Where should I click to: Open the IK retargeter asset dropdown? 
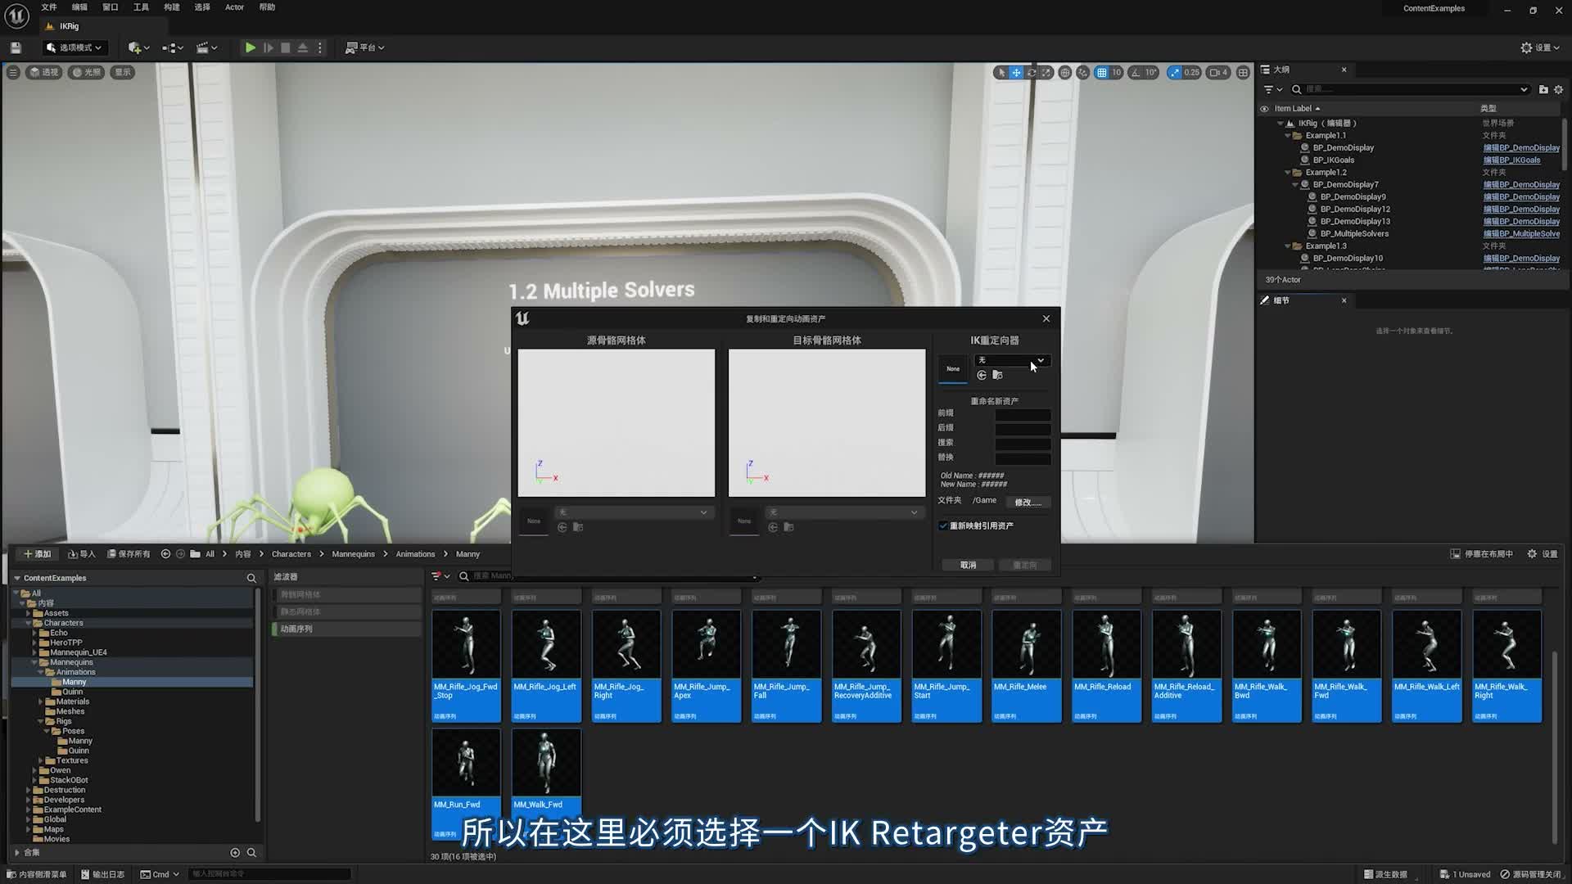[x=1012, y=360]
